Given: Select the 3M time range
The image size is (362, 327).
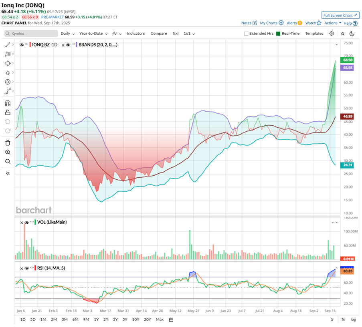Looking at the screenshot, I should [65, 320].
